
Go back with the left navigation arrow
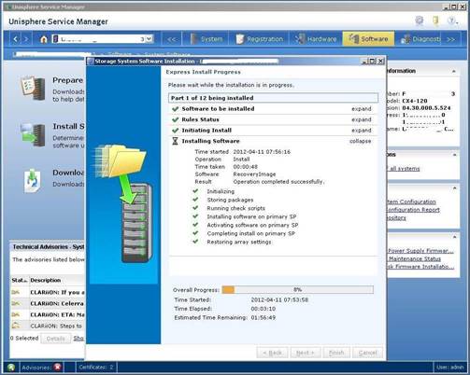(x=16, y=39)
